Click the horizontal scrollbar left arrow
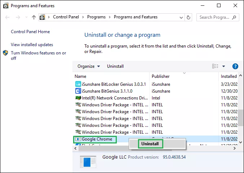Screen dimensions: 244x173 pos(75,148)
